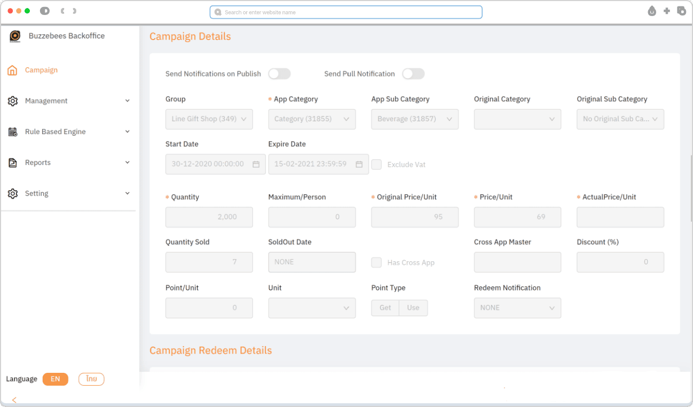This screenshot has height=407, width=693.
Task: Click the Setting gear icon in sidebar
Action: (13, 193)
